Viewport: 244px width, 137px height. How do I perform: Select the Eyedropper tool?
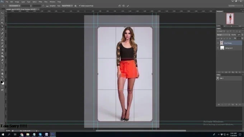click(3, 30)
